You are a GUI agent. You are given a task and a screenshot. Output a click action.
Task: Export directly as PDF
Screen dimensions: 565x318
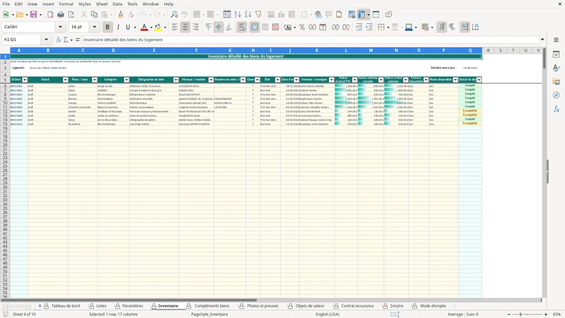[x=50, y=14]
